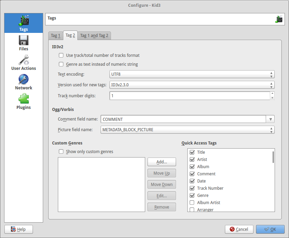Screen dimensions: 289x238
Task: Open the Tag 1 and Tag 2 tab
Action: coord(94,36)
